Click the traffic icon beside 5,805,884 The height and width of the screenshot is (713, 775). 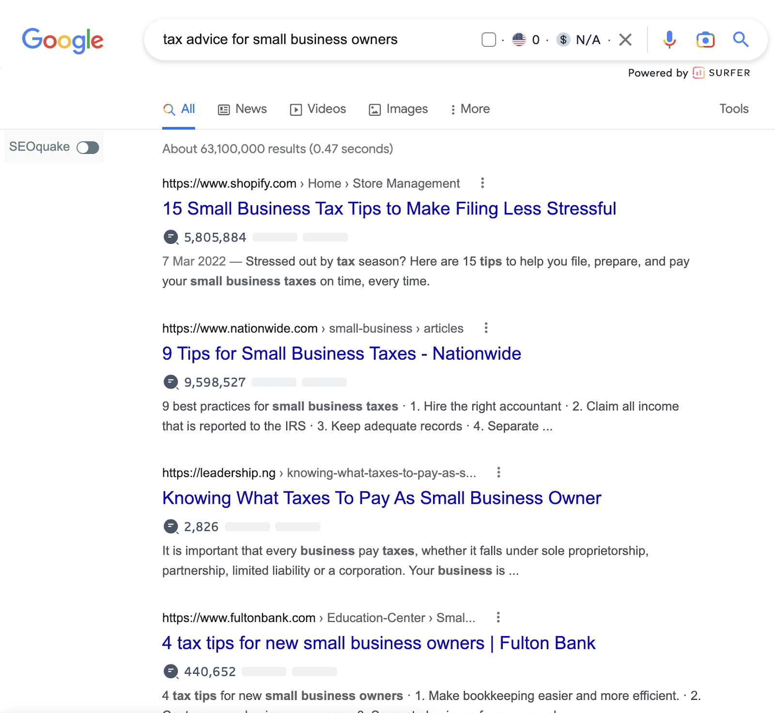pos(170,237)
